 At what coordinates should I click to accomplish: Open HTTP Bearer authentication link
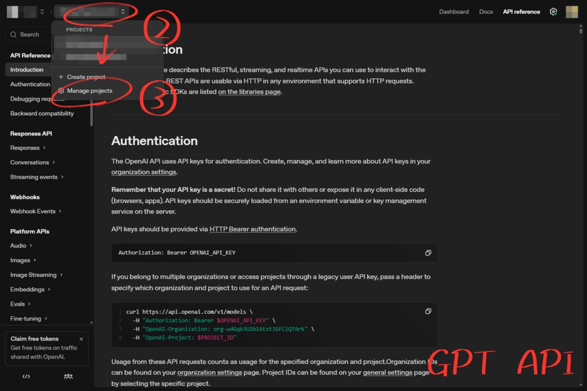(x=252, y=229)
